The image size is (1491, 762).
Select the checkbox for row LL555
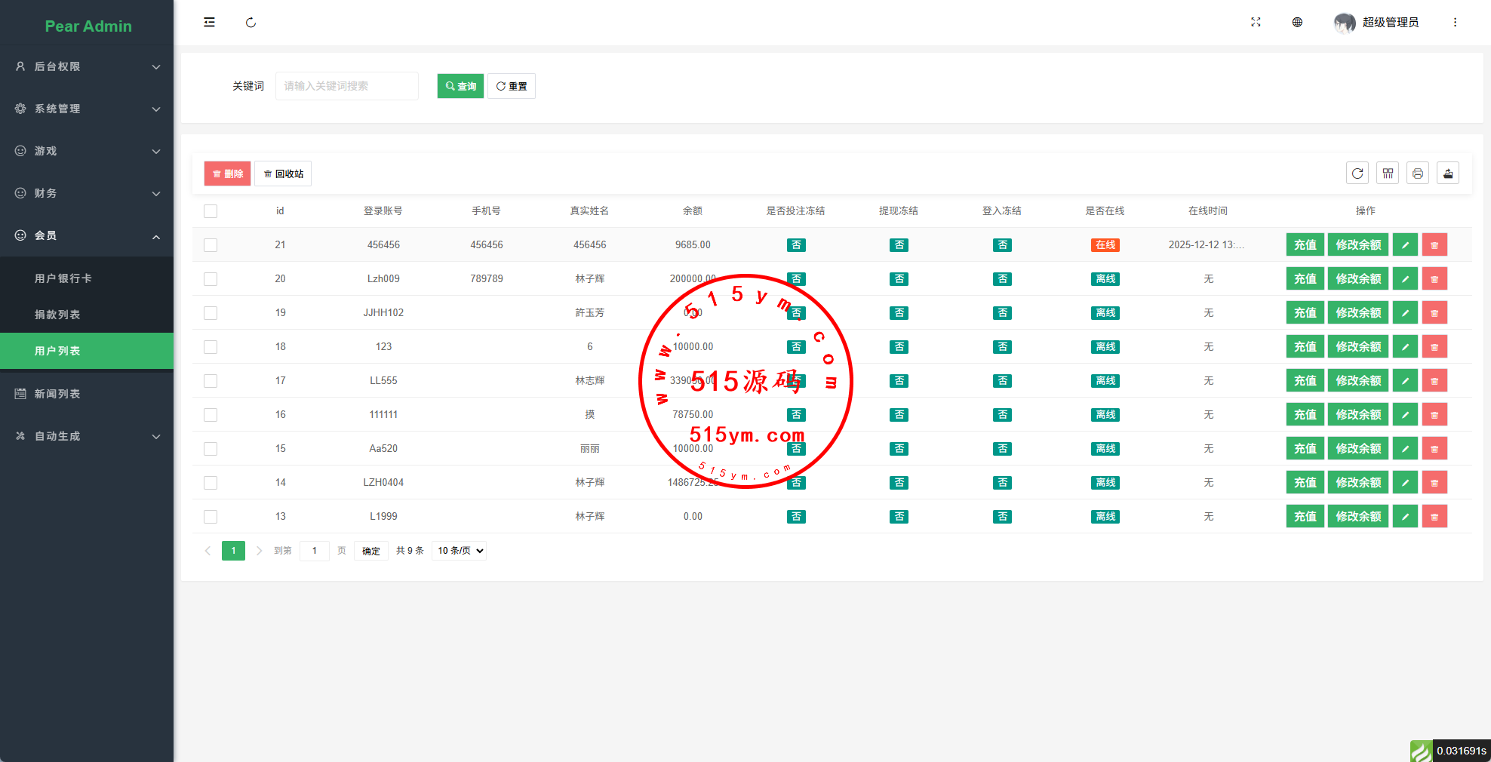pyautogui.click(x=211, y=381)
